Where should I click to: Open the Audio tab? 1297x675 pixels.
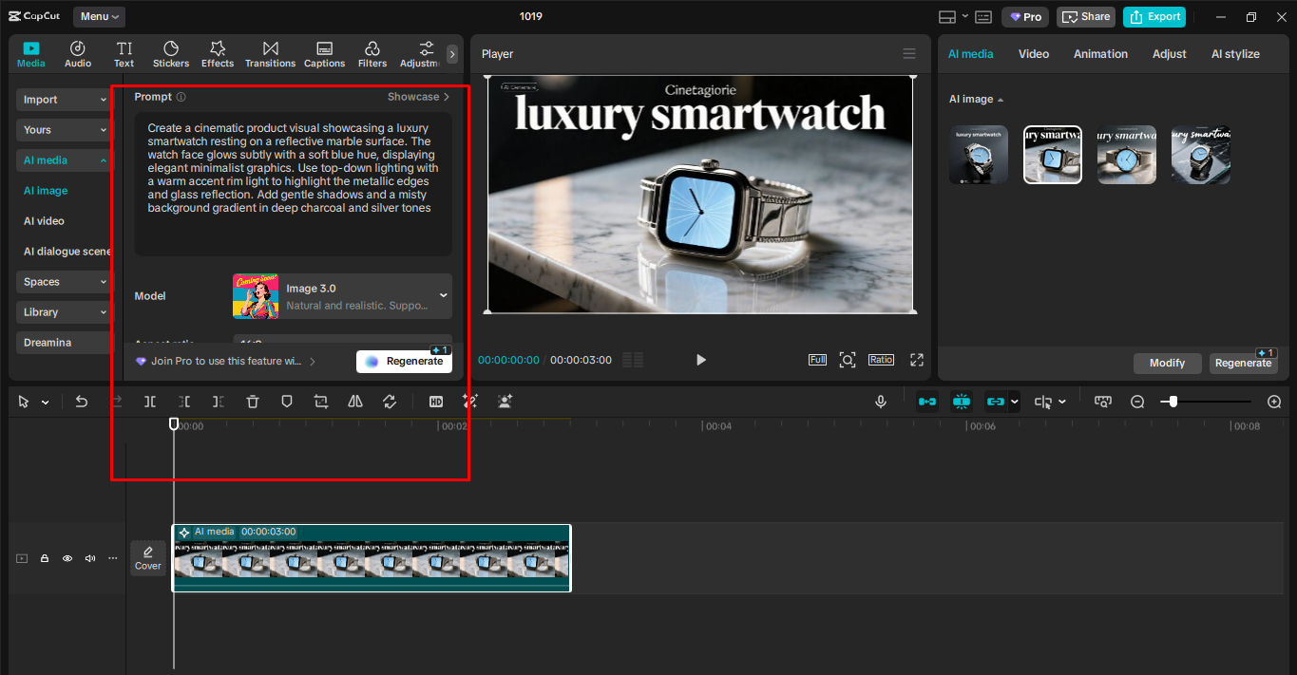click(78, 54)
